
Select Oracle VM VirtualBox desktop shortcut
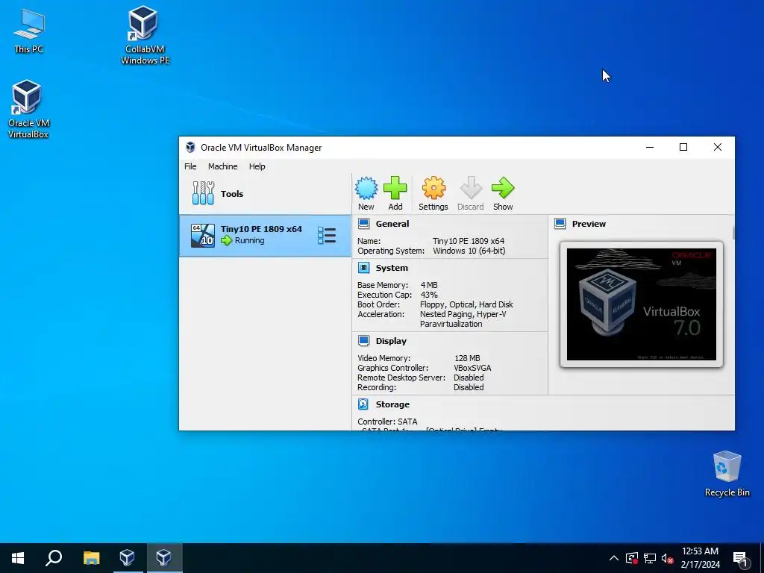(28, 110)
